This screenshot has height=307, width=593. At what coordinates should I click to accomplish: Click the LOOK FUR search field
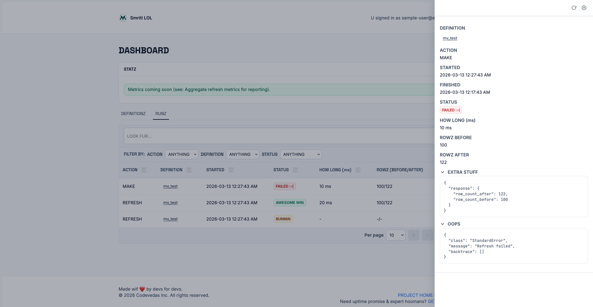coord(278,136)
